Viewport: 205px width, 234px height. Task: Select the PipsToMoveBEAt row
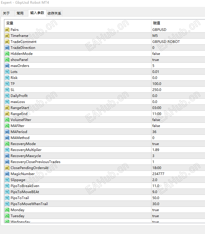[x=105, y=192]
